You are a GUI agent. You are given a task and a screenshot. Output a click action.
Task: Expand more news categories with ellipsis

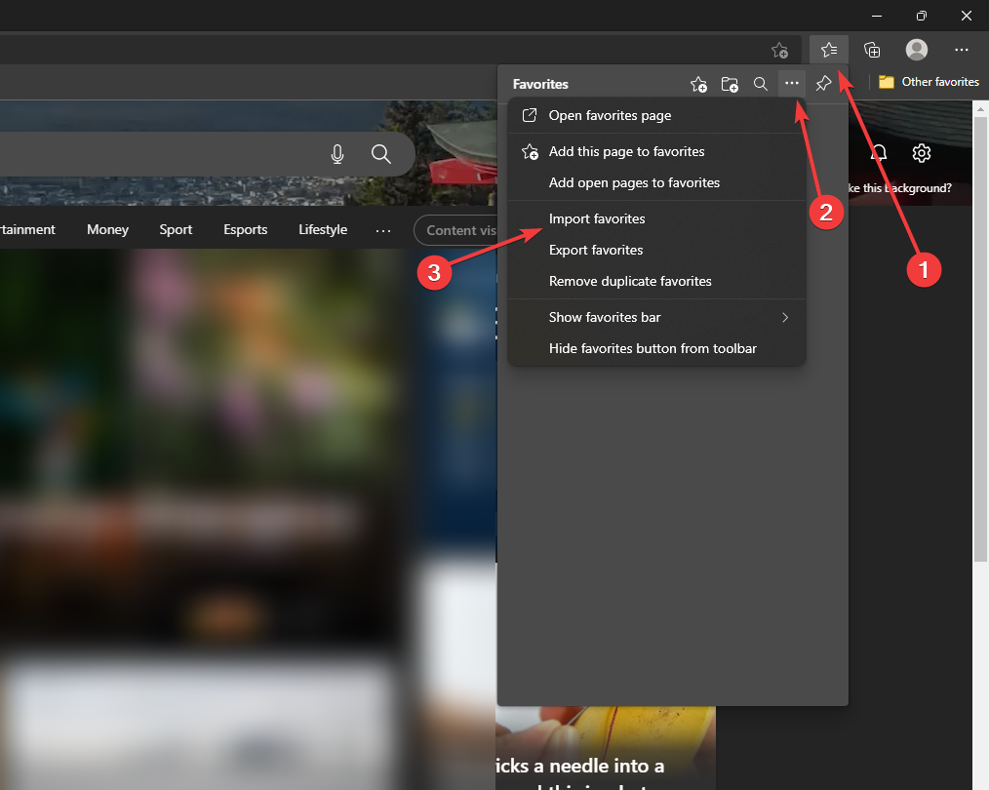click(x=383, y=230)
